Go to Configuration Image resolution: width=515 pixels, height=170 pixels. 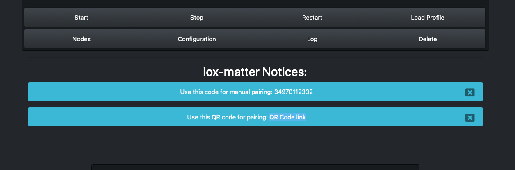(x=197, y=39)
